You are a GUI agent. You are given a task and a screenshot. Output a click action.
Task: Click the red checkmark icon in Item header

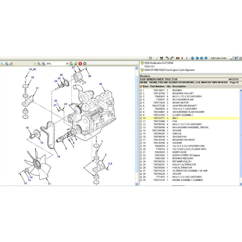(141, 86)
